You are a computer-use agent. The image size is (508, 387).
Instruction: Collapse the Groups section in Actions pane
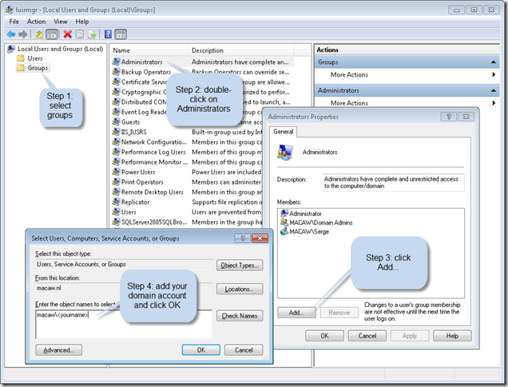[x=493, y=62]
